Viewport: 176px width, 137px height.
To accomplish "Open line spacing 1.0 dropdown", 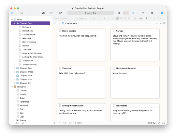I will (151, 19).
